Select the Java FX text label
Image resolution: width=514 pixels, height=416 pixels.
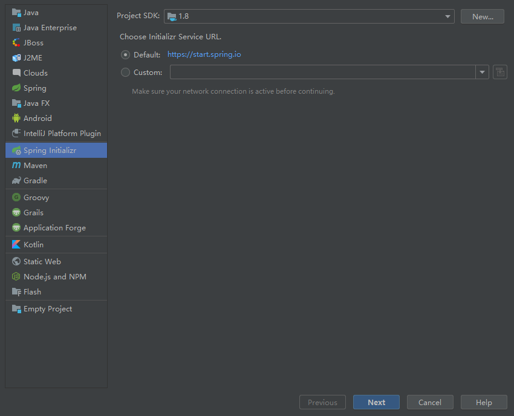click(x=37, y=103)
